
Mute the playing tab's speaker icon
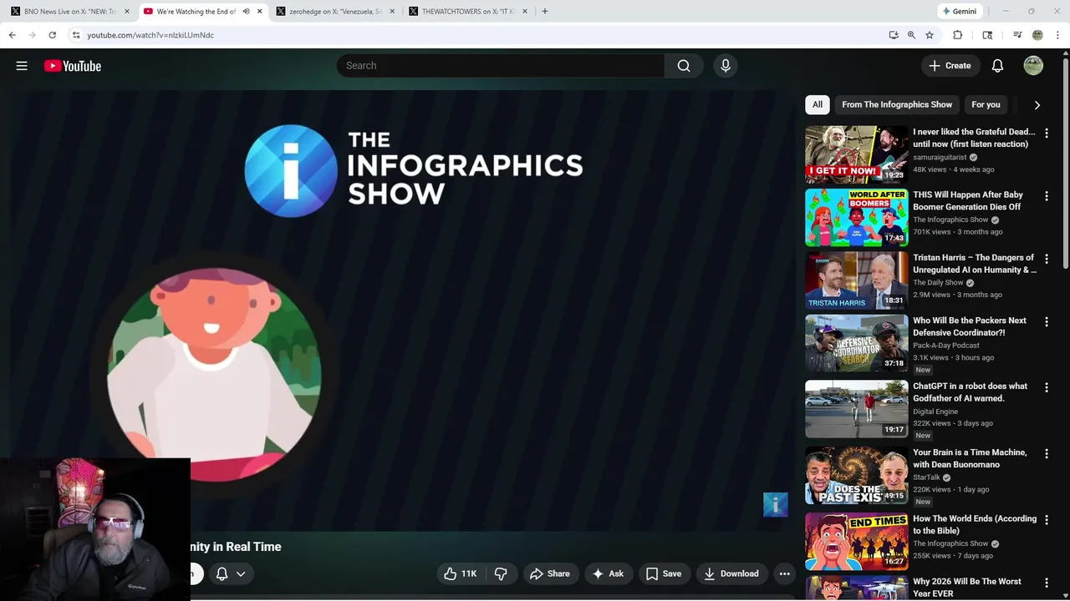click(x=246, y=12)
